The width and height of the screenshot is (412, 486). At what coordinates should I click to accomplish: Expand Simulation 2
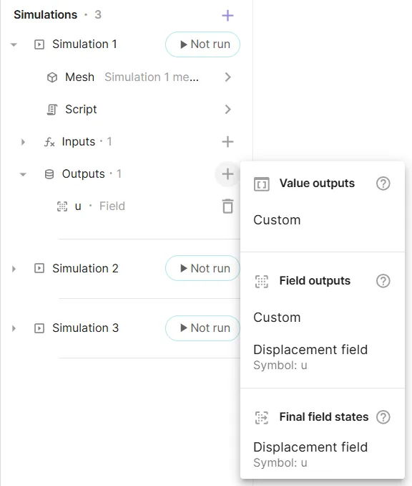point(14,269)
